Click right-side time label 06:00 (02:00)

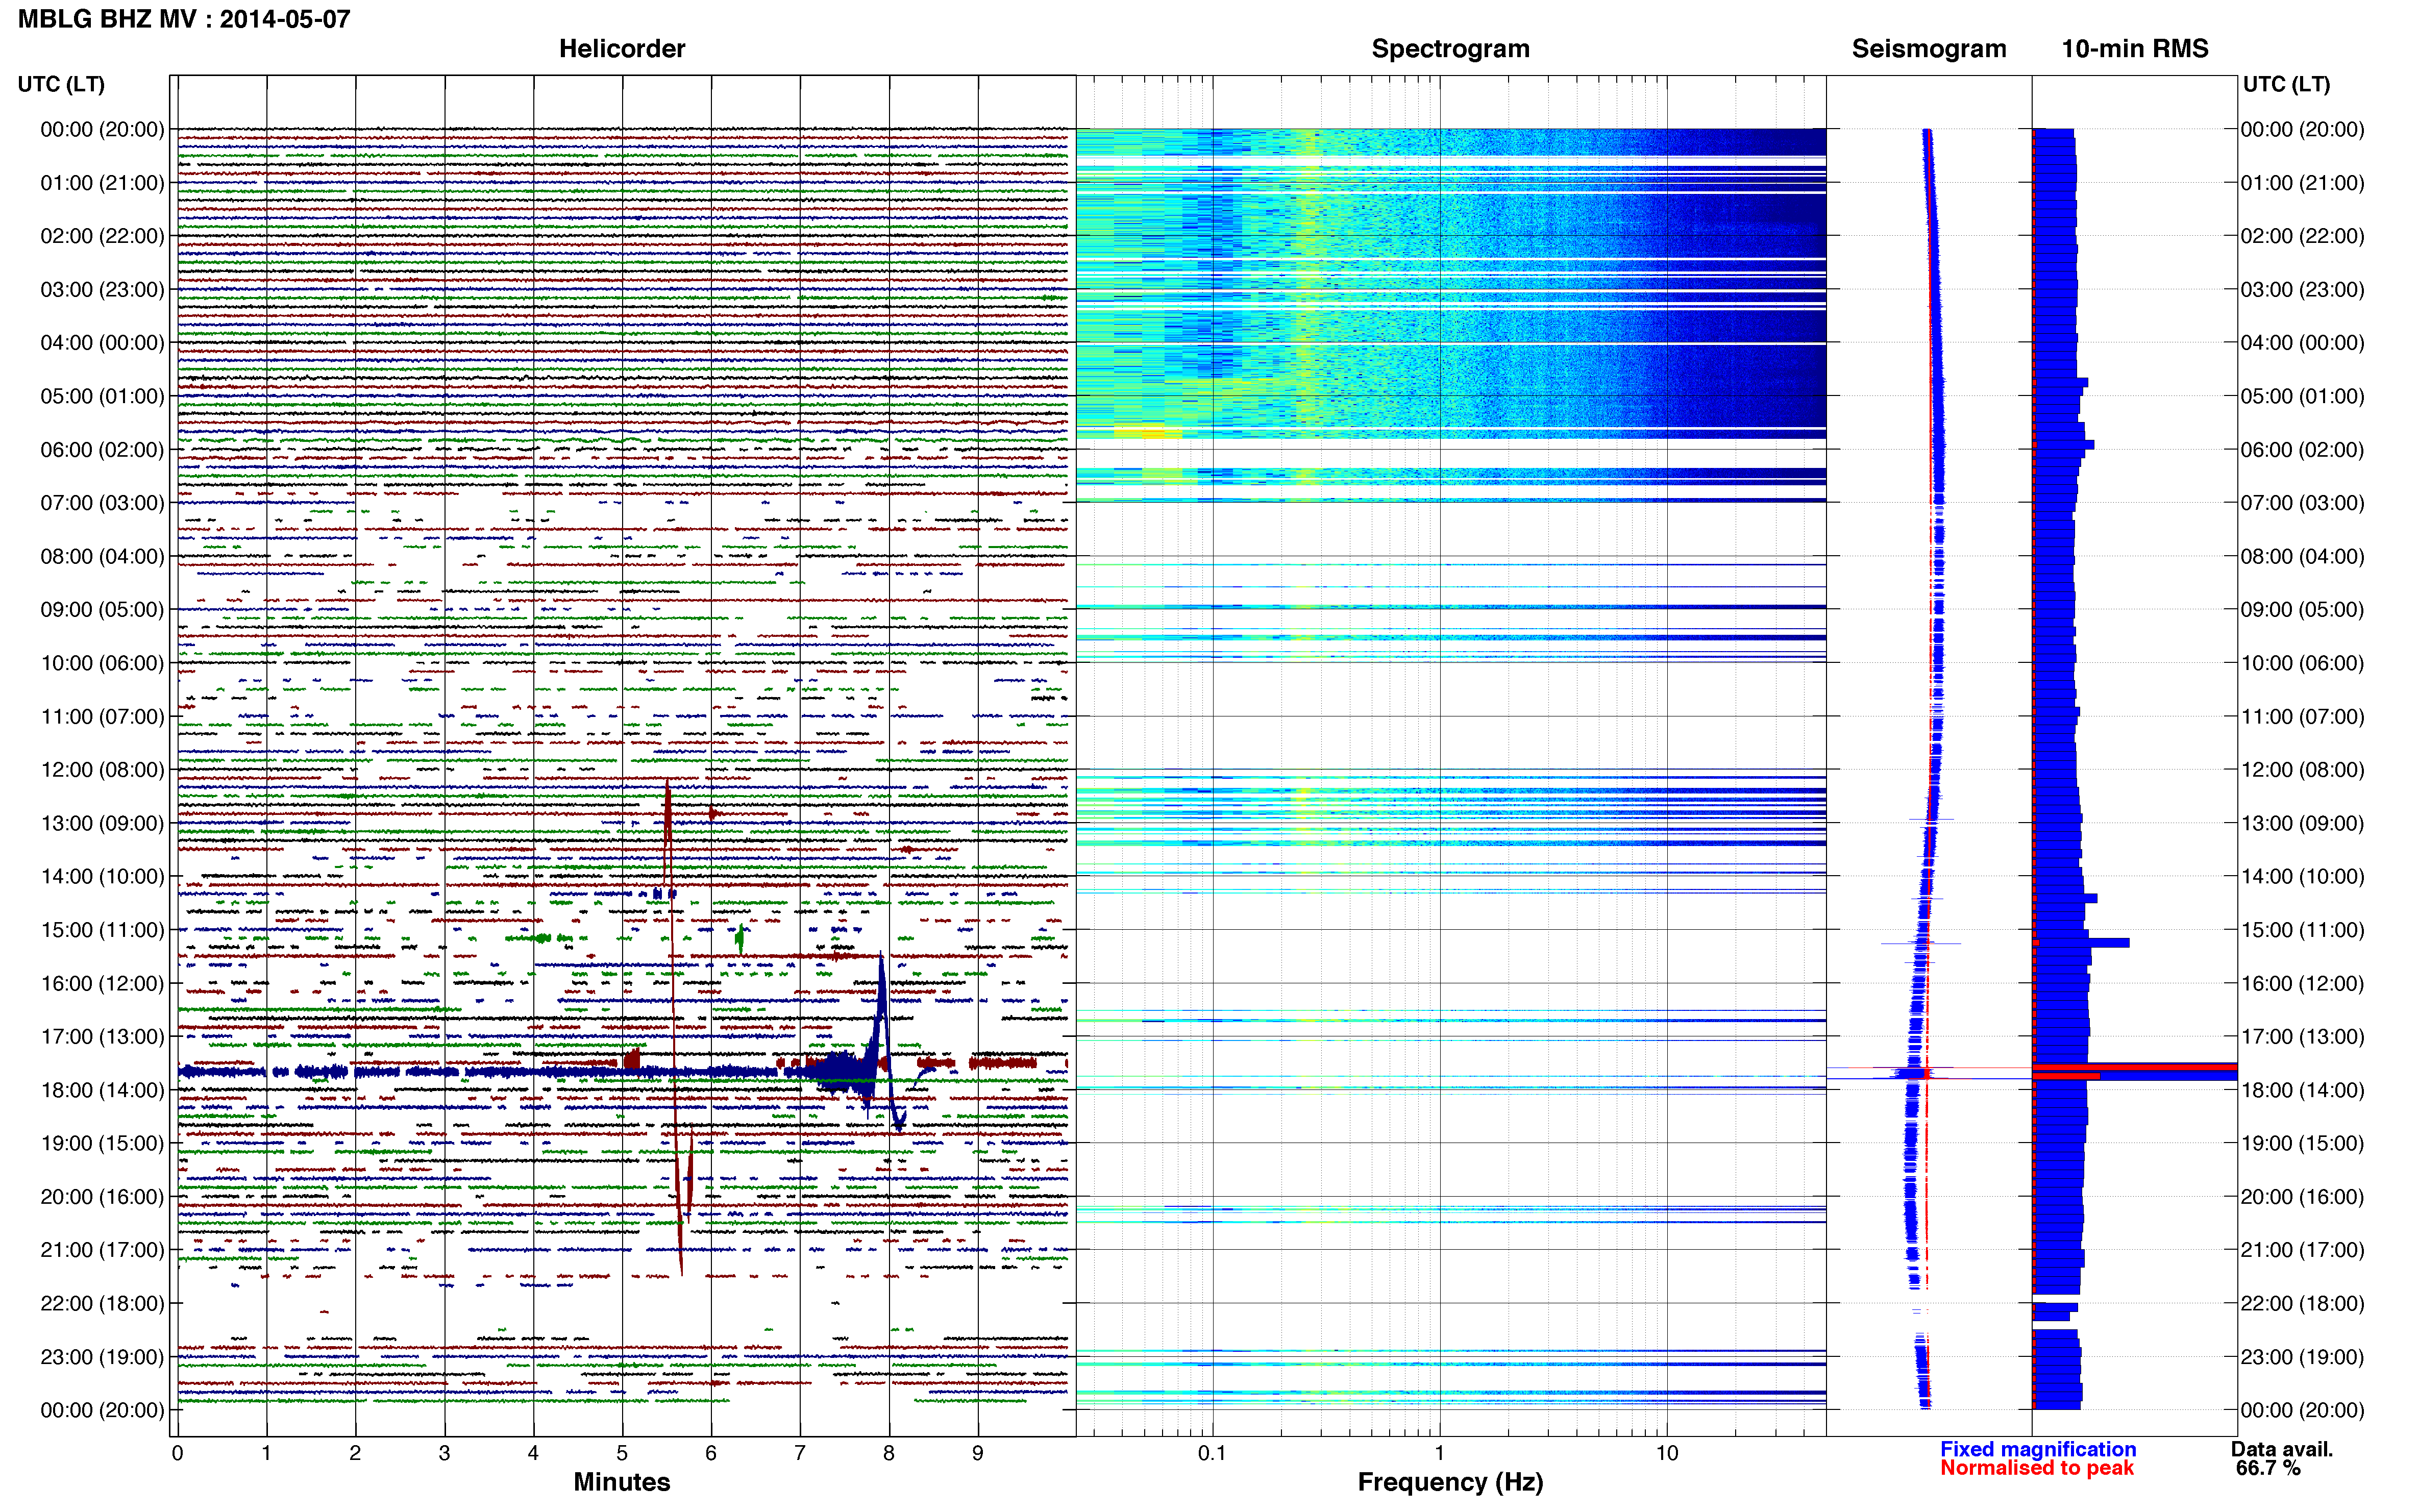[x=2303, y=450]
